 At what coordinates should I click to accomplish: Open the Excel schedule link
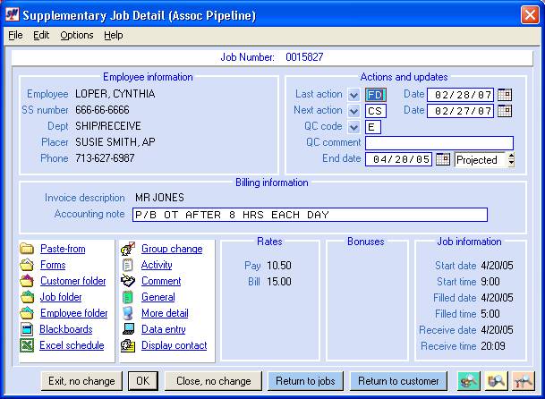(x=72, y=345)
